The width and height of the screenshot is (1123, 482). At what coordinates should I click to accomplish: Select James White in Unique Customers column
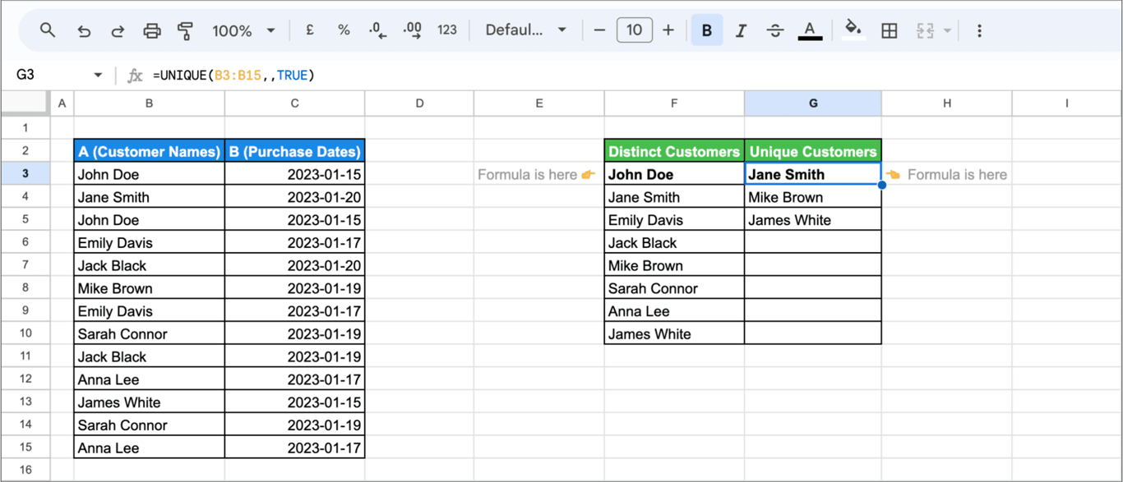click(813, 220)
